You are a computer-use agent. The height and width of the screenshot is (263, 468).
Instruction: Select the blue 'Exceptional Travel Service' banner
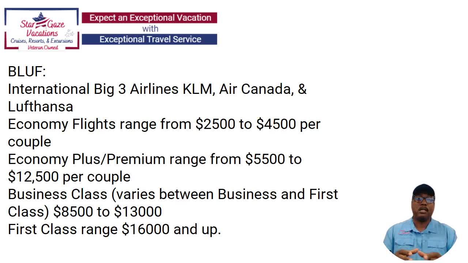[x=150, y=39]
